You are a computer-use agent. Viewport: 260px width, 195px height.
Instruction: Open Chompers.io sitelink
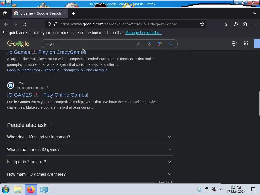72,70
